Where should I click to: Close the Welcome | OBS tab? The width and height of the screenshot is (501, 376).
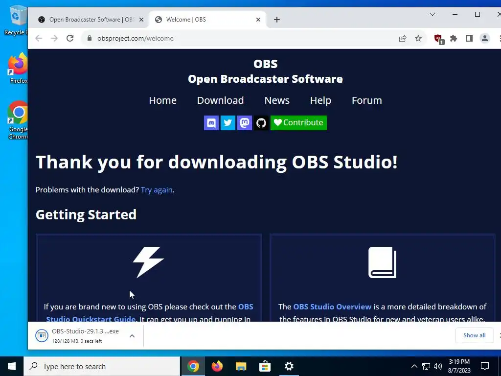tap(258, 20)
